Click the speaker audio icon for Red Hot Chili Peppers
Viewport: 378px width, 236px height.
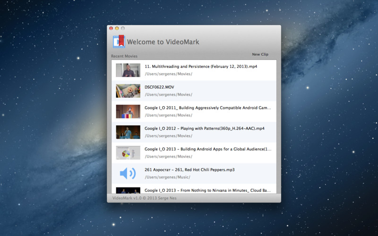pyautogui.click(x=128, y=173)
